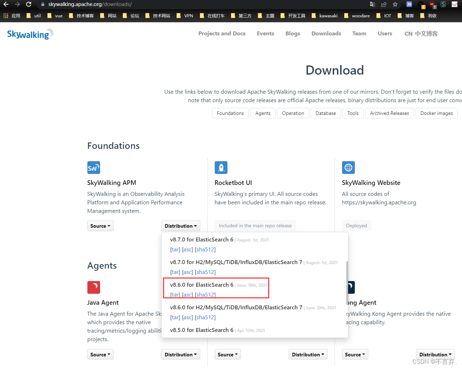Viewport: 462px width, 368px height.
Task: Open the apps grid in bookmarks bar
Action: pyautogui.click(x=6, y=16)
